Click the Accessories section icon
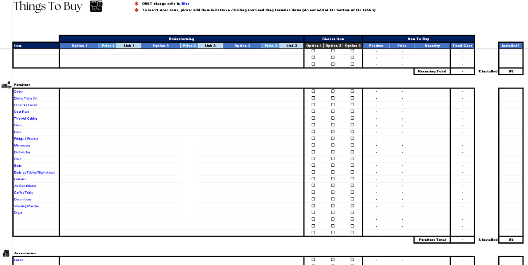Viewport: 528px width, 265px height. (x=6, y=253)
